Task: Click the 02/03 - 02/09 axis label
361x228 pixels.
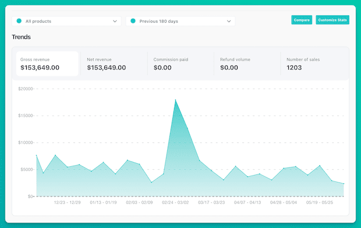Action: pos(139,202)
